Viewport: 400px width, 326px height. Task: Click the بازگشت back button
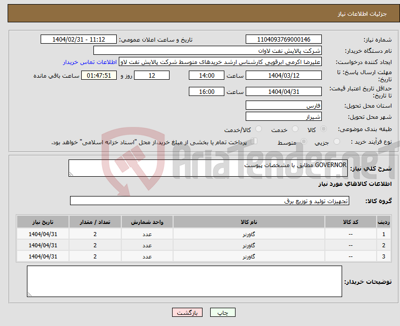pyautogui.click(x=187, y=312)
